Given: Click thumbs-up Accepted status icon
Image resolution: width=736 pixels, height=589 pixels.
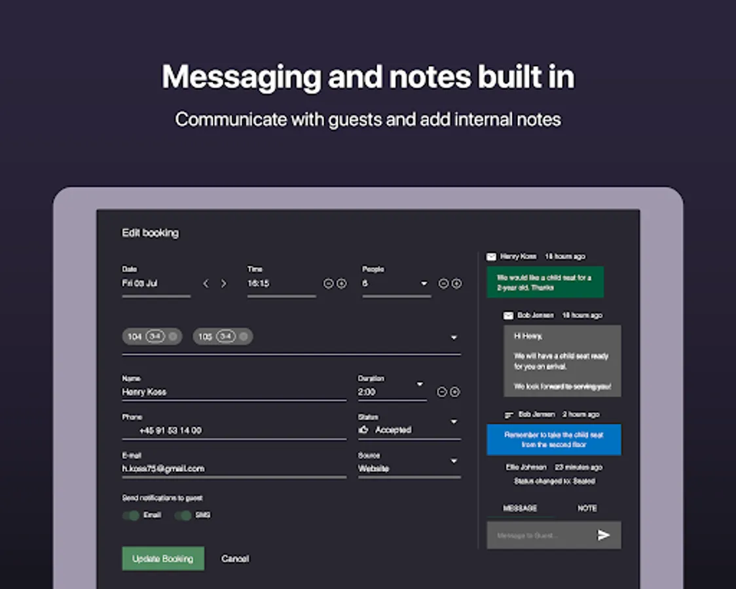Looking at the screenshot, I should [363, 429].
